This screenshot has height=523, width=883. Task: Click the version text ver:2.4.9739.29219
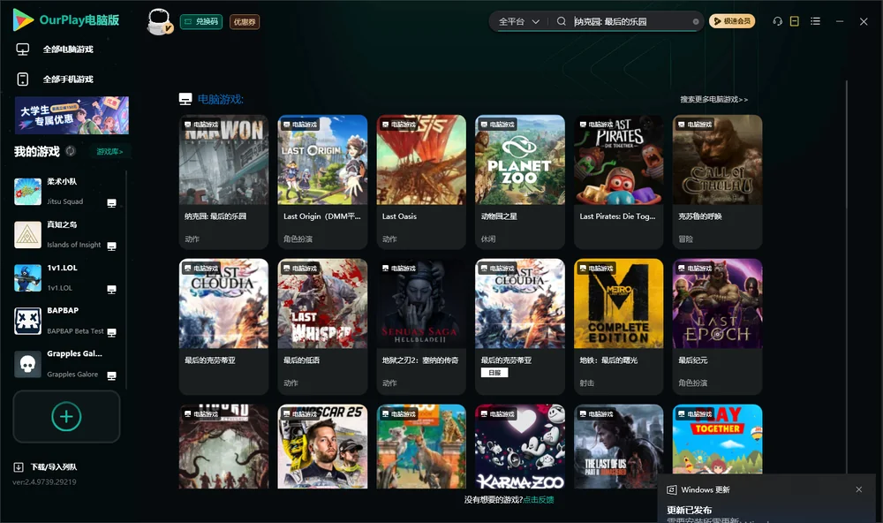pos(44,481)
